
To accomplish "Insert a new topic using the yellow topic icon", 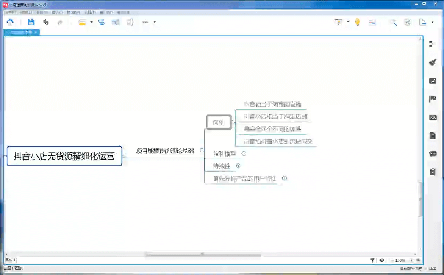I will click(82, 22).
